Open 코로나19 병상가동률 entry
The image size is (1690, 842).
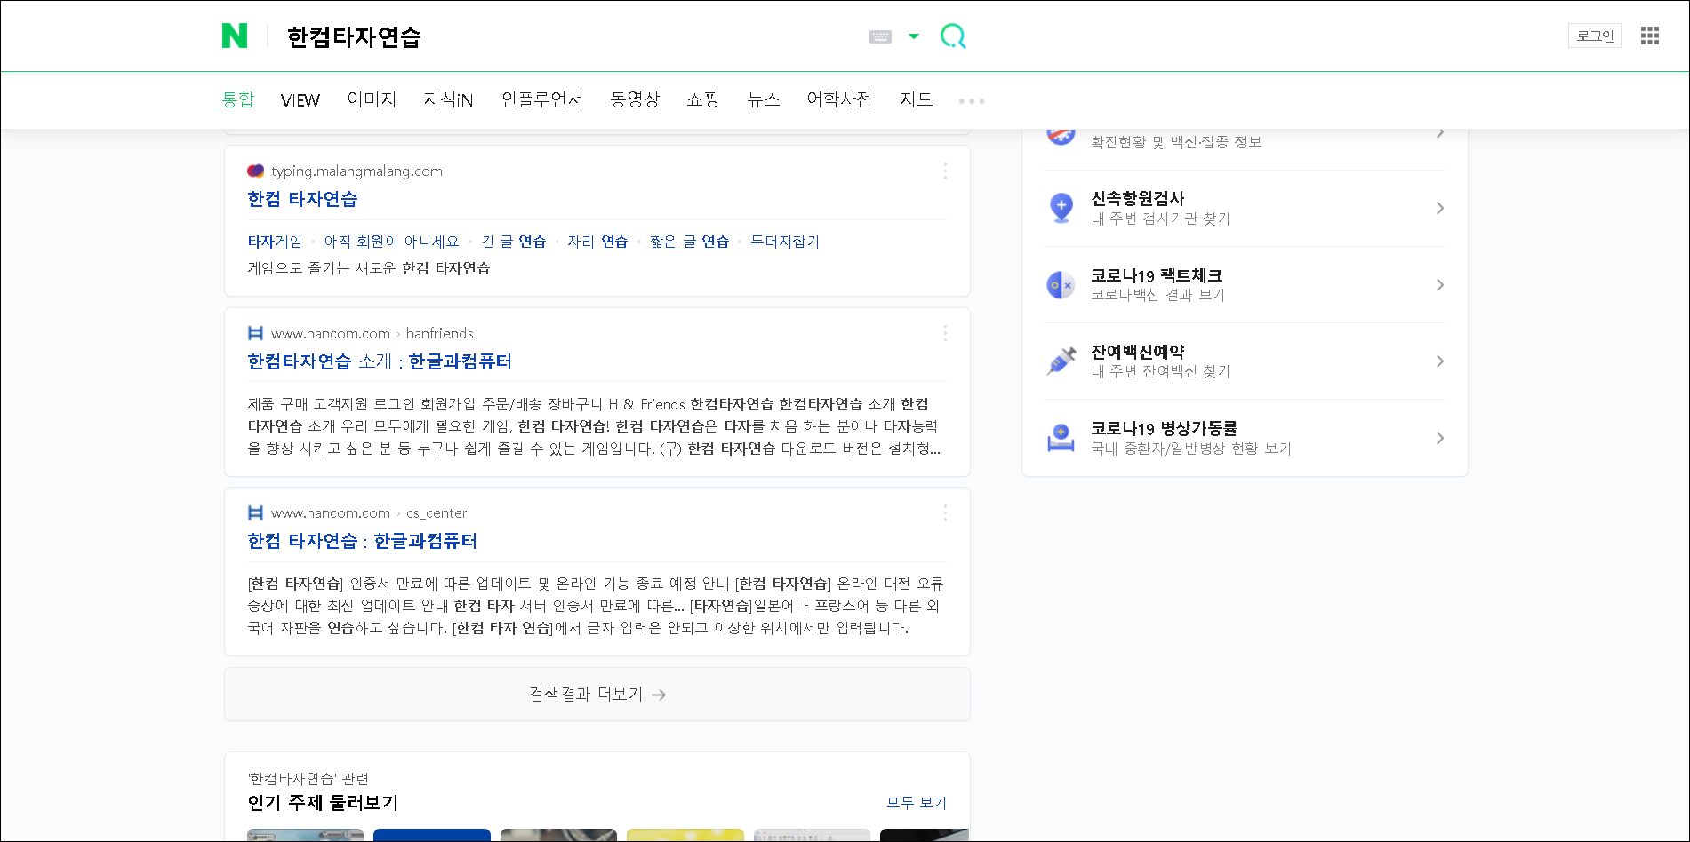1245,438
